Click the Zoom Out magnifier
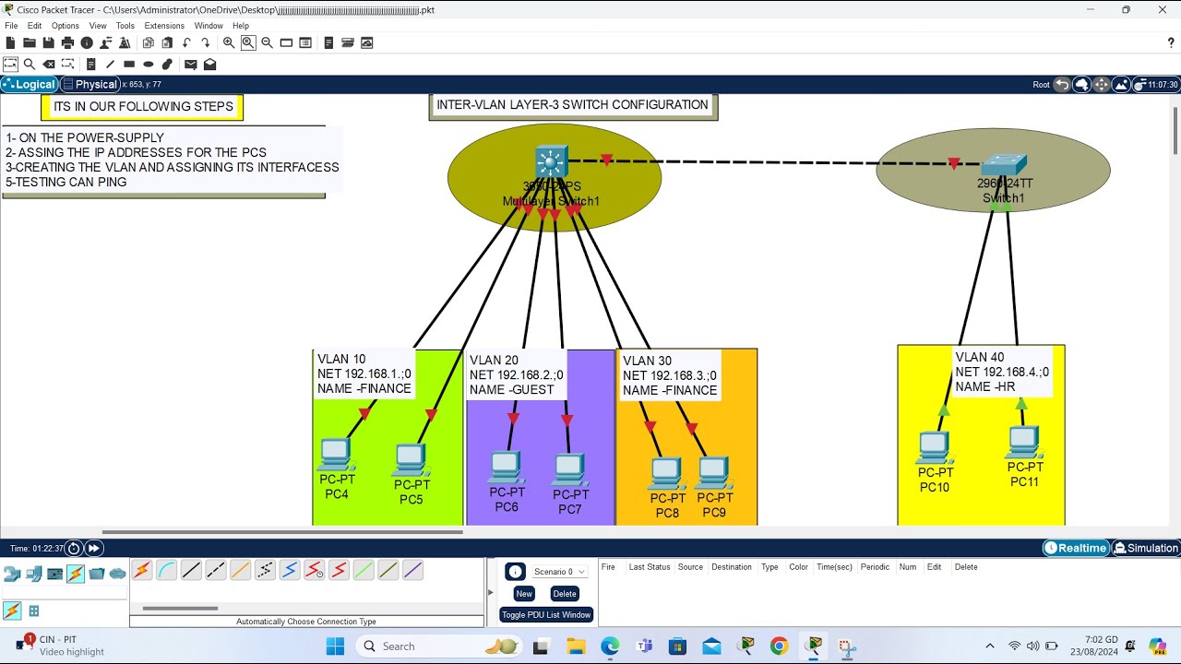 (268, 42)
